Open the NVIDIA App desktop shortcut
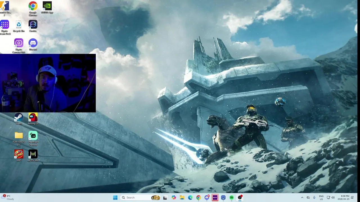This screenshot has width=360, height=202. click(47, 8)
